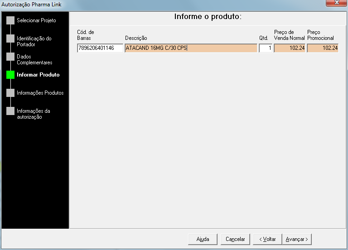Select the Descrição field with ATACAND 16MG
The width and height of the screenshot is (348, 250).
pyautogui.click(x=191, y=48)
